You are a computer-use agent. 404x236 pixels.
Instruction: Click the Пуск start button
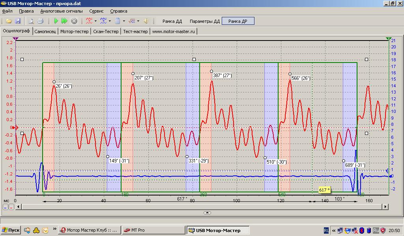click(x=11, y=230)
